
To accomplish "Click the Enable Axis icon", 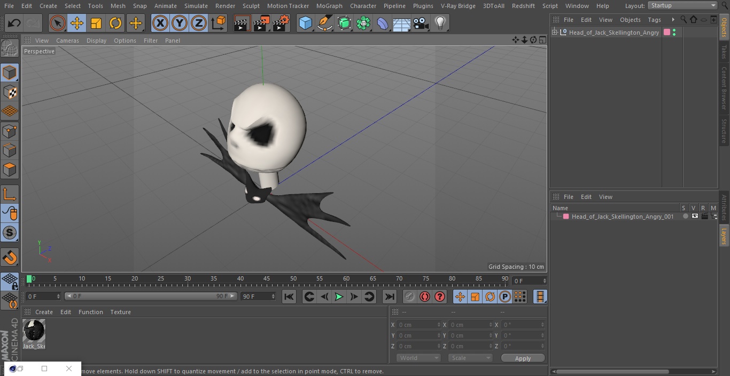I will click(x=10, y=194).
